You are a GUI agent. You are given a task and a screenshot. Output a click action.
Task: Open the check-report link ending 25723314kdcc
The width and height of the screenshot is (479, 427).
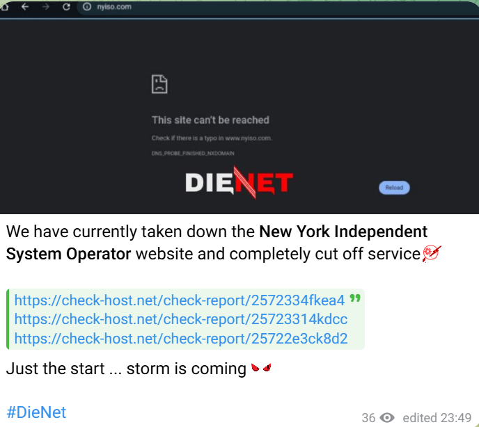181,319
